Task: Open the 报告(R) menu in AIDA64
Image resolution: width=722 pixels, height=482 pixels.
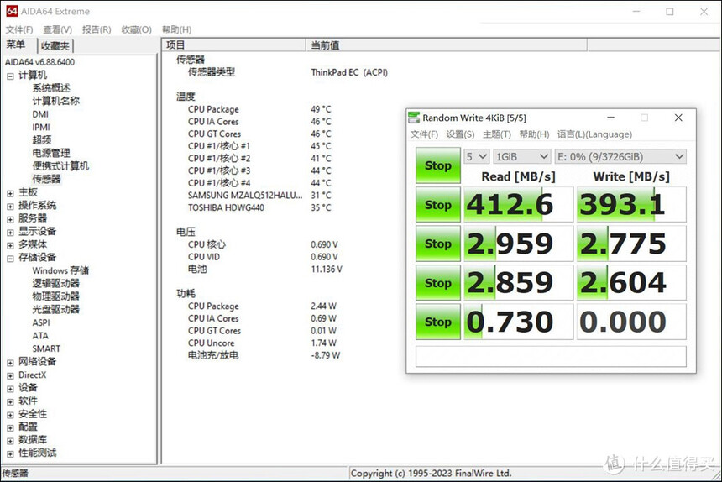Action: [97, 29]
